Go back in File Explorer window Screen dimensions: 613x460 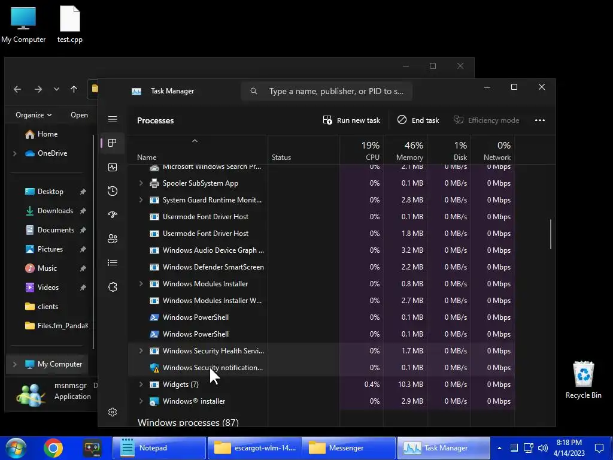17,90
